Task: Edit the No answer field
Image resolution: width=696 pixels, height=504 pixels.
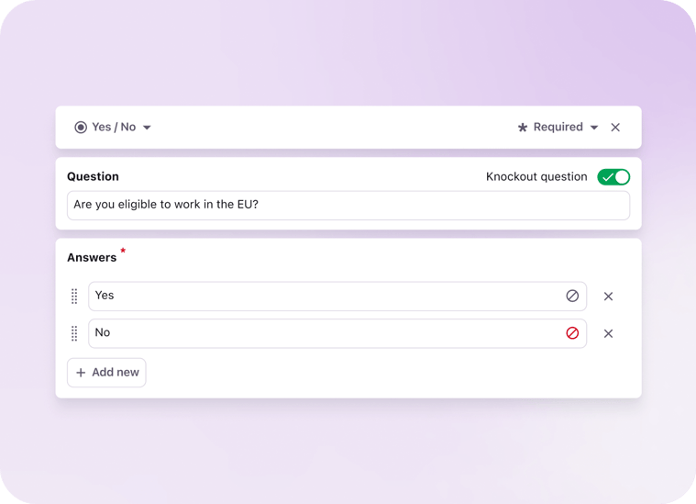Action: pyautogui.click(x=337, y=333)
